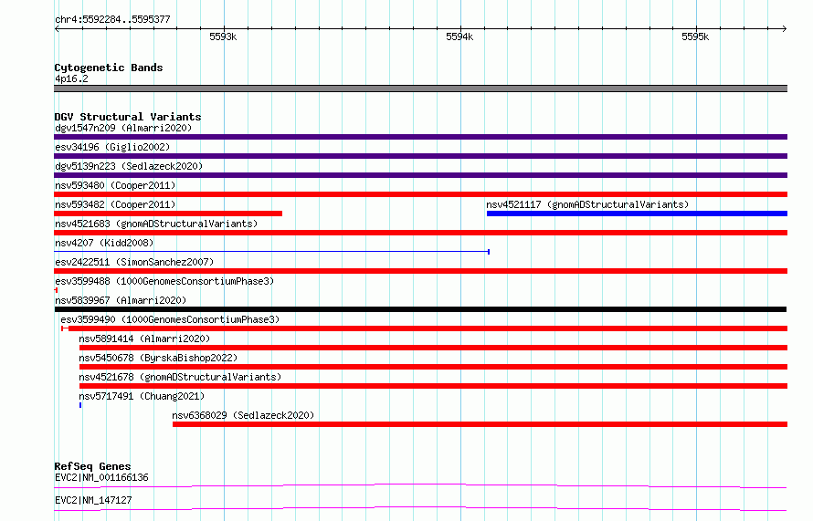Open the EVC2|NM_147127 gene label
Screen dimensions: 813x521
coord(93,500)
